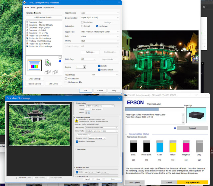Click OK in printer properties dialog
213x186 pixels.
click(86, 91)
